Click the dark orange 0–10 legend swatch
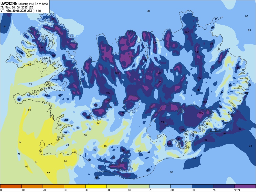 pyautogui.click(x=11, y=186)
